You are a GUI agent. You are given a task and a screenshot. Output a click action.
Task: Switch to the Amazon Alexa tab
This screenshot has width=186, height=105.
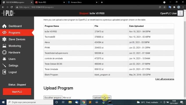point(83,2)
